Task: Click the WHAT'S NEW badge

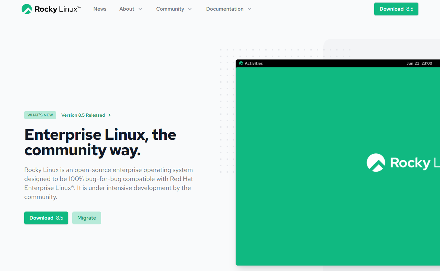Action: click(x=40, y=115)
